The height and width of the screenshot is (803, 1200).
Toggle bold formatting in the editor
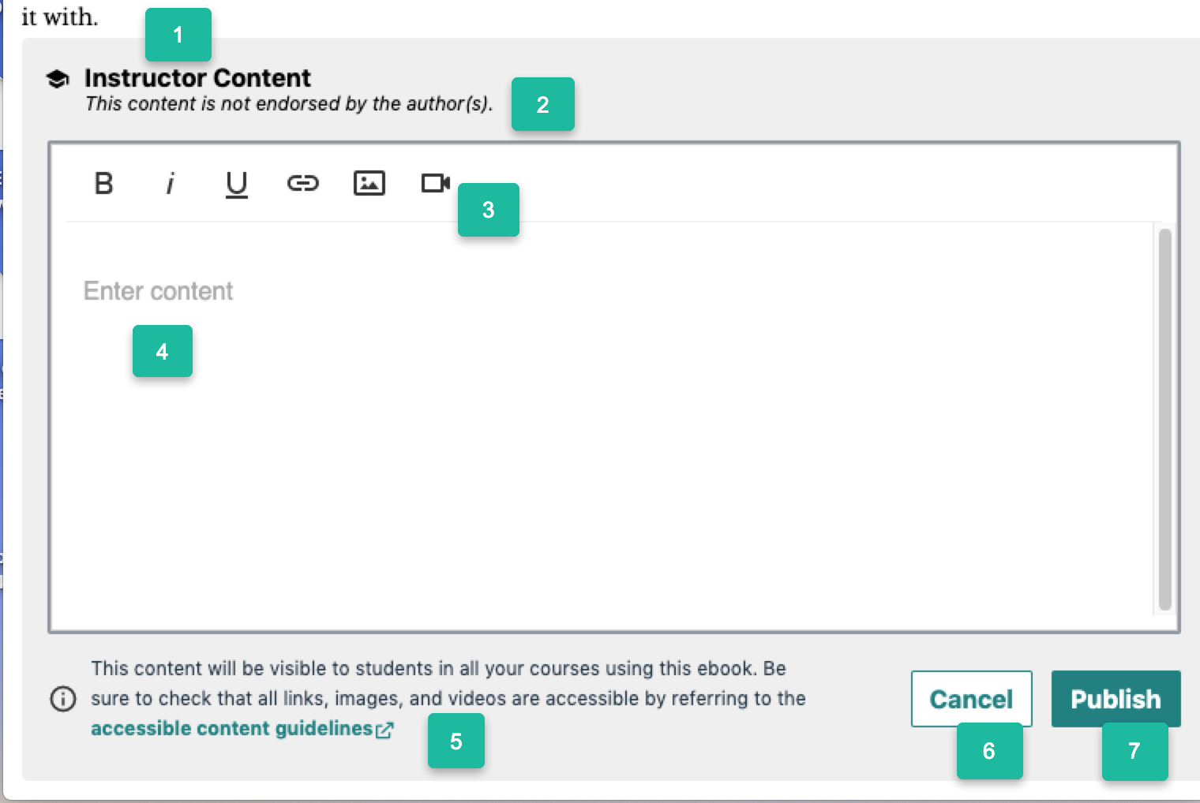(103, 183)
